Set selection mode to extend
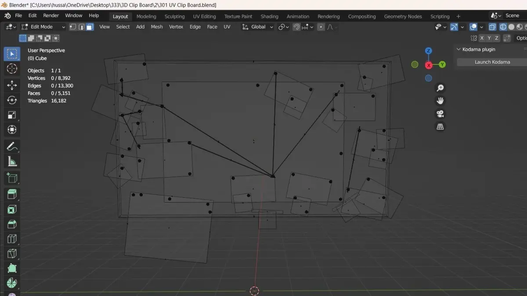This screenshot has height=296, width=527. click(31, 38)
